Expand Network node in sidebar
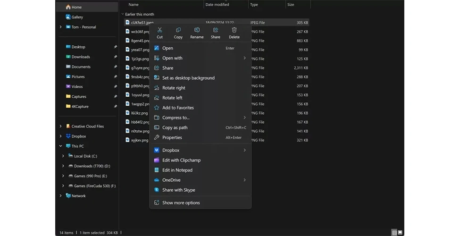The height and width of the screenshot is (236, 460). [x=61, y=196]
